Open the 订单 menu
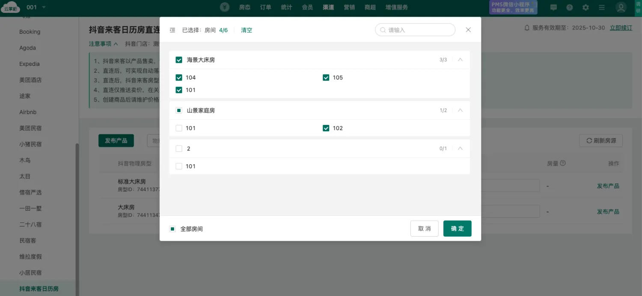642x296 pixels. [x=265, y=7]
